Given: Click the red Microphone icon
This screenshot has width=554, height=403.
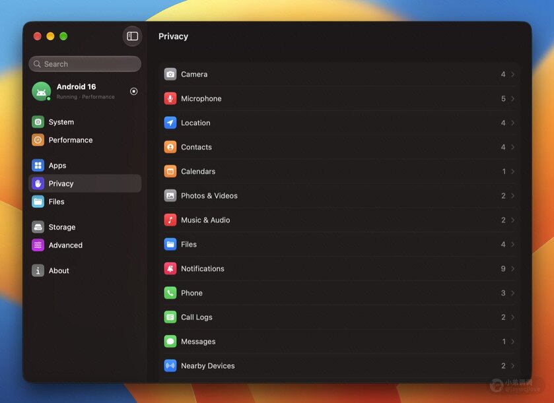Looking at the screenshot, I should 170,98.
